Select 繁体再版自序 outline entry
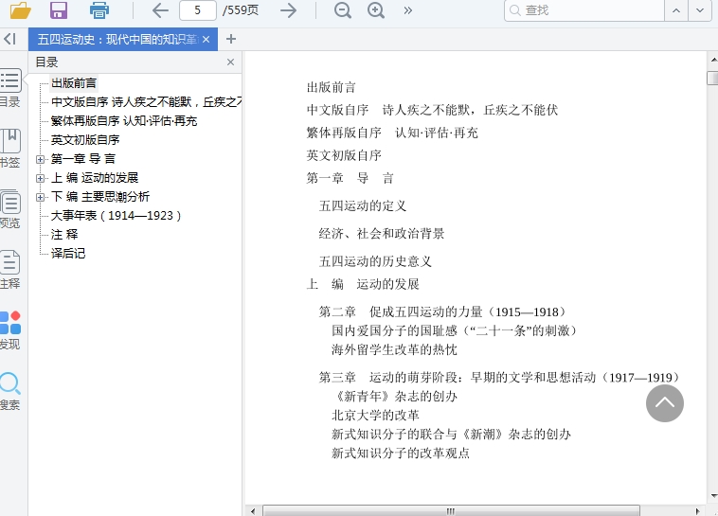718x516 pixels. click(124, 121)
